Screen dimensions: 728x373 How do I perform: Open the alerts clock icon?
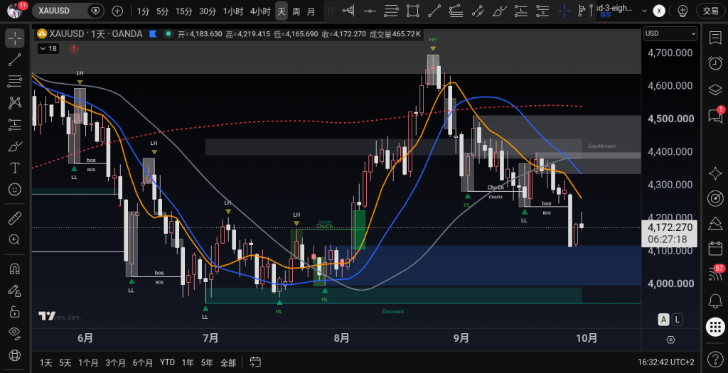(715, 63)
